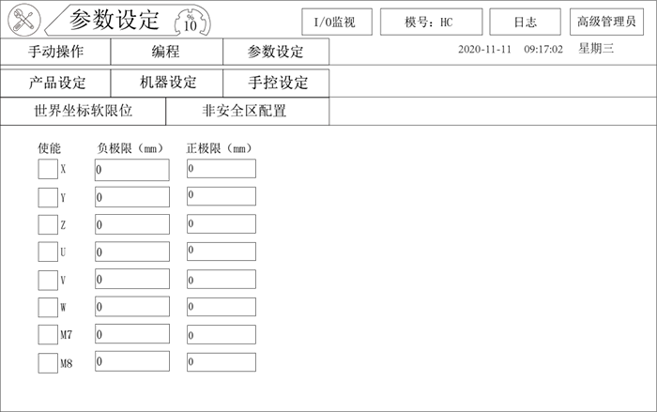Select the 产品设定 tab

(55, 83)
